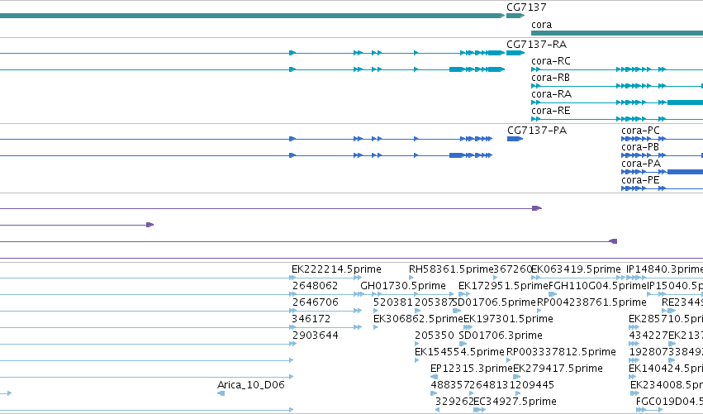Screen dimensions: 703x414
Task: Click the EK279417.5prime label
Action: point(558,369)
